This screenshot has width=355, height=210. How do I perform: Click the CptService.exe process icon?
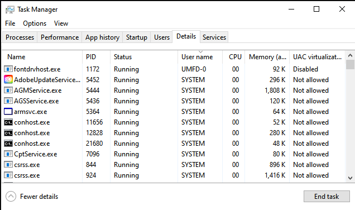pos(8,154)
